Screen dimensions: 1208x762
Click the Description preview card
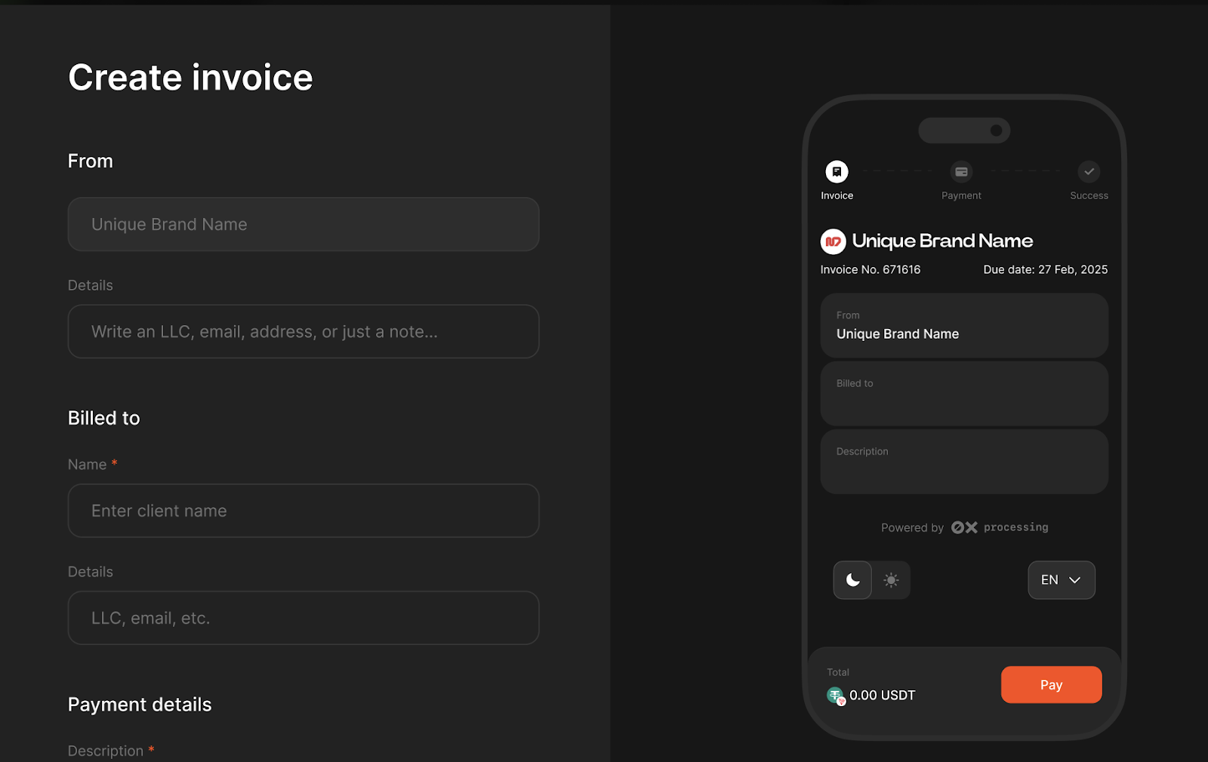coord(964,462)
